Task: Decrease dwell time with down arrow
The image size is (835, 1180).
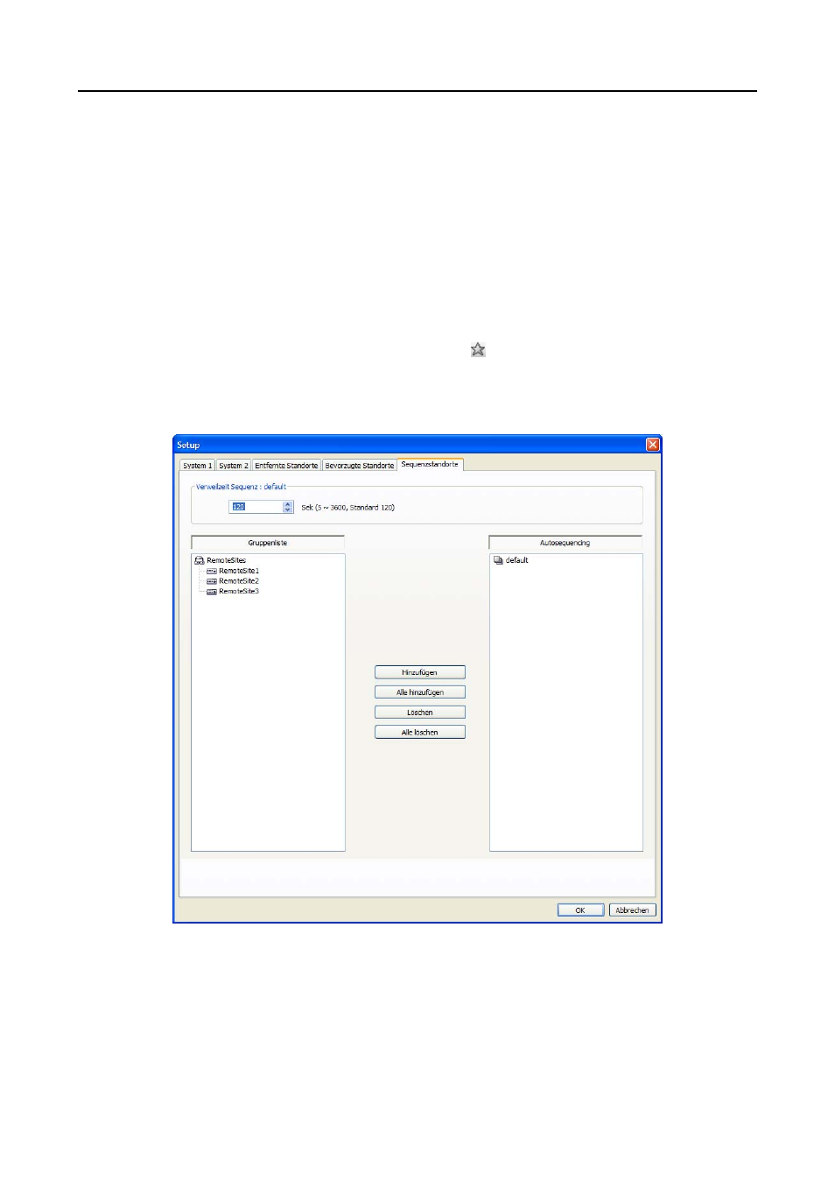Action: click(x=288, y=510)
